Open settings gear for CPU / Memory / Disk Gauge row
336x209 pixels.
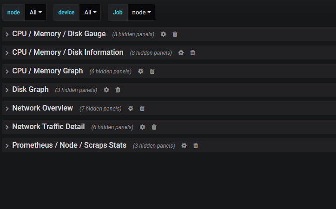pos(163,34)
